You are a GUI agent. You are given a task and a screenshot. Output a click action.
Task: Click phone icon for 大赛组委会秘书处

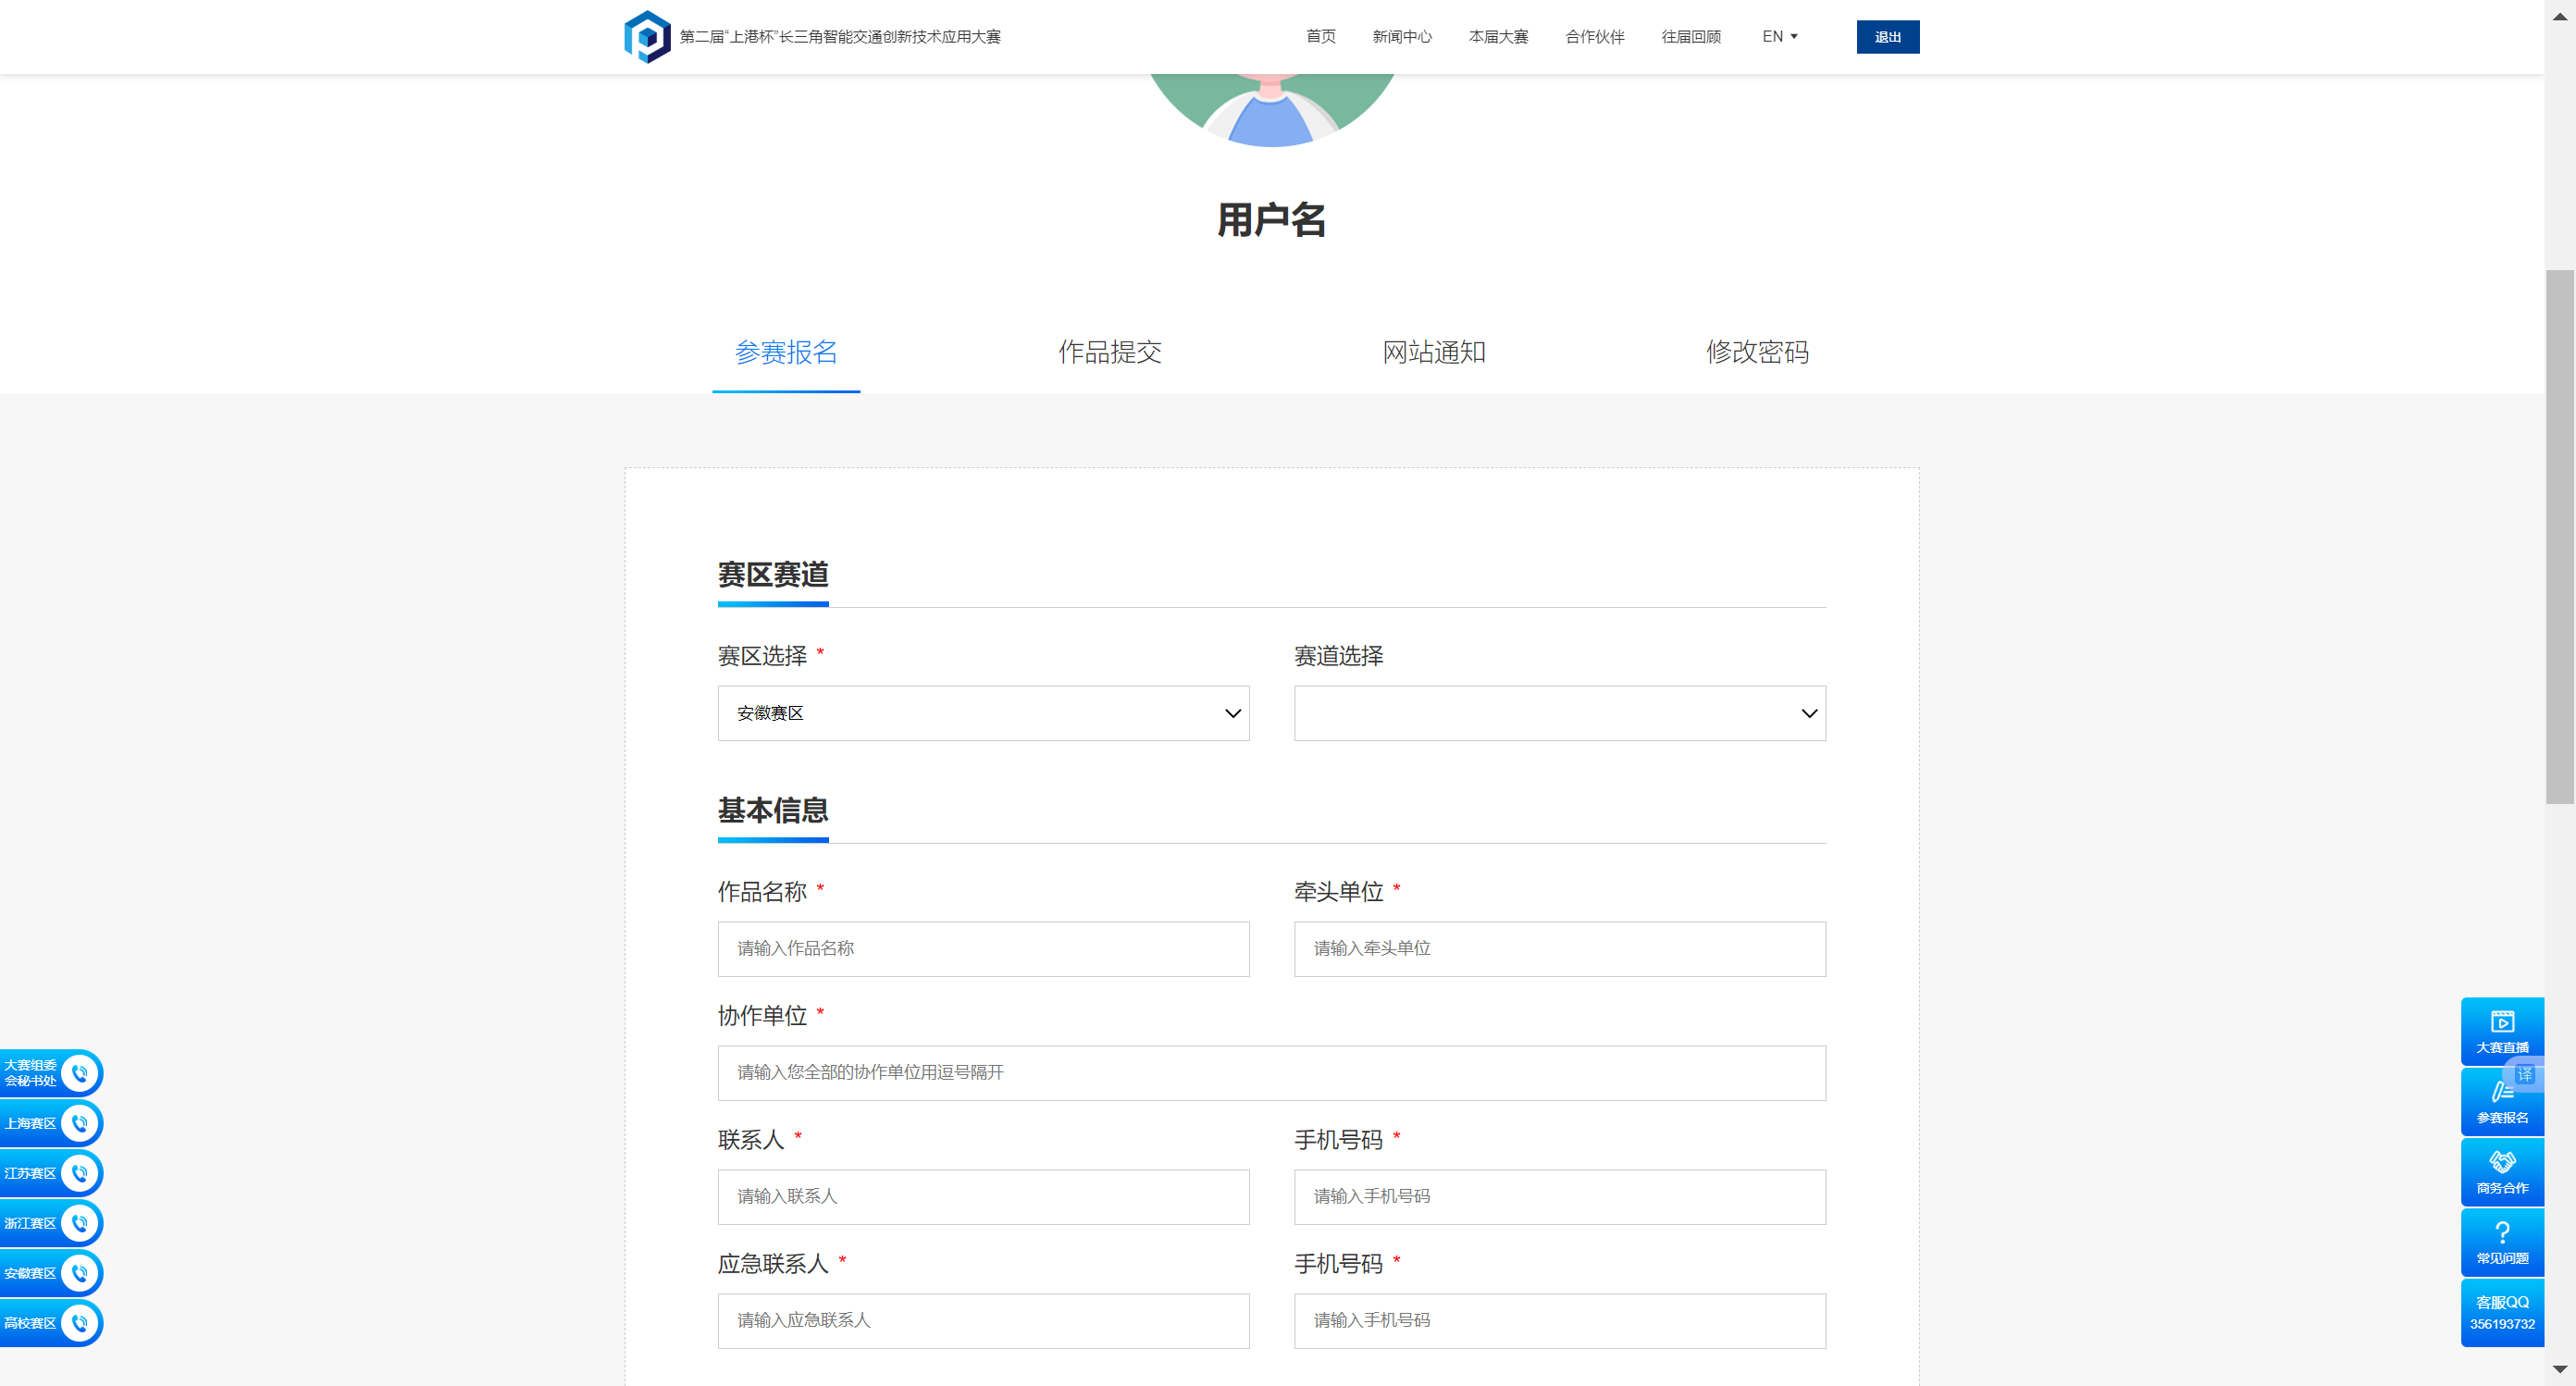[79, 1073]
